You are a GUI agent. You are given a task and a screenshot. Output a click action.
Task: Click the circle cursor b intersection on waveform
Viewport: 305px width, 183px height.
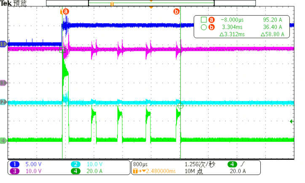(180, 106)
